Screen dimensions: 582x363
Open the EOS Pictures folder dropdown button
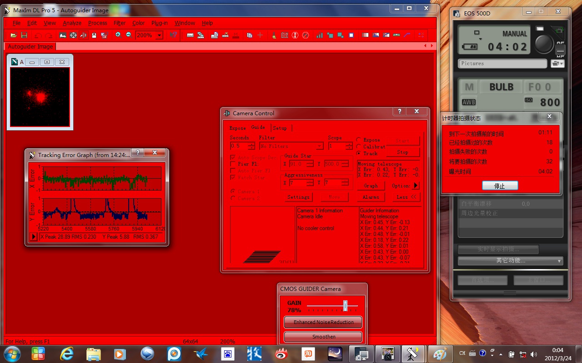click(x=557, y=64)
